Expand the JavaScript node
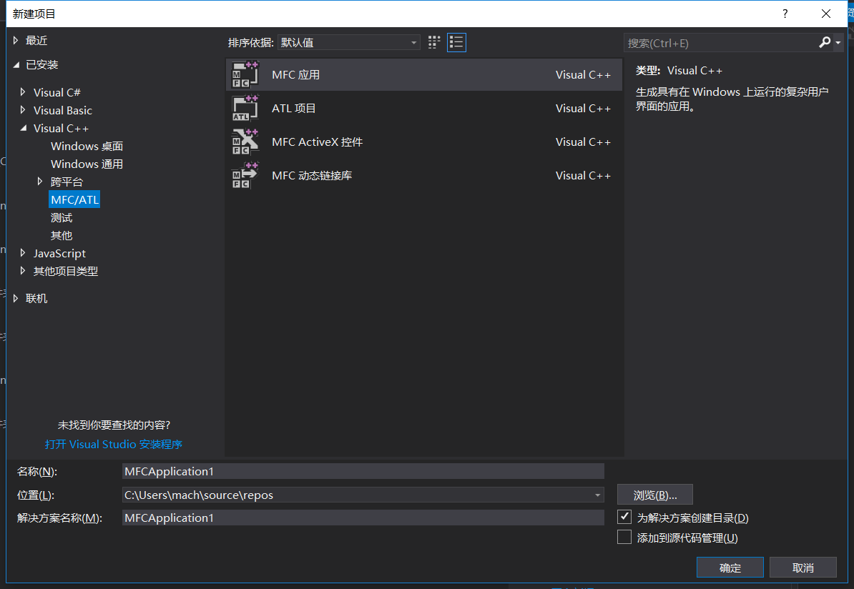 click(23, 253)
